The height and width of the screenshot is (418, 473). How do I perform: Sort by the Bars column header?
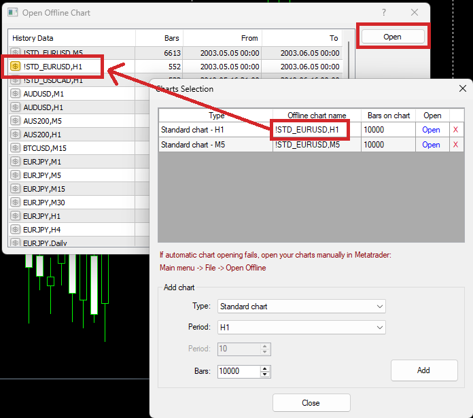coord(159,38)
